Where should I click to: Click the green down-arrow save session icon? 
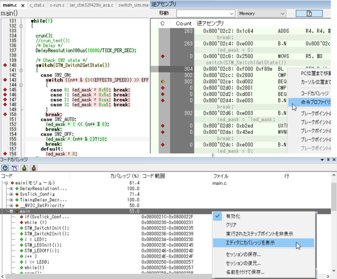click(24, 168)
